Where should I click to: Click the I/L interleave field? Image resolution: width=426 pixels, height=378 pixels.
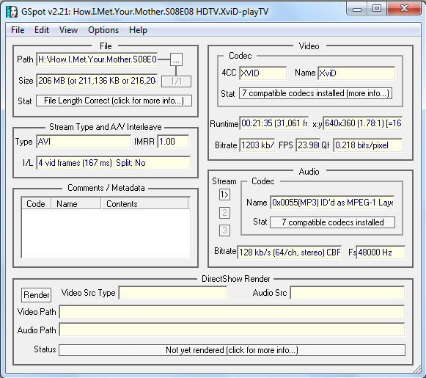tap(114, 163)
